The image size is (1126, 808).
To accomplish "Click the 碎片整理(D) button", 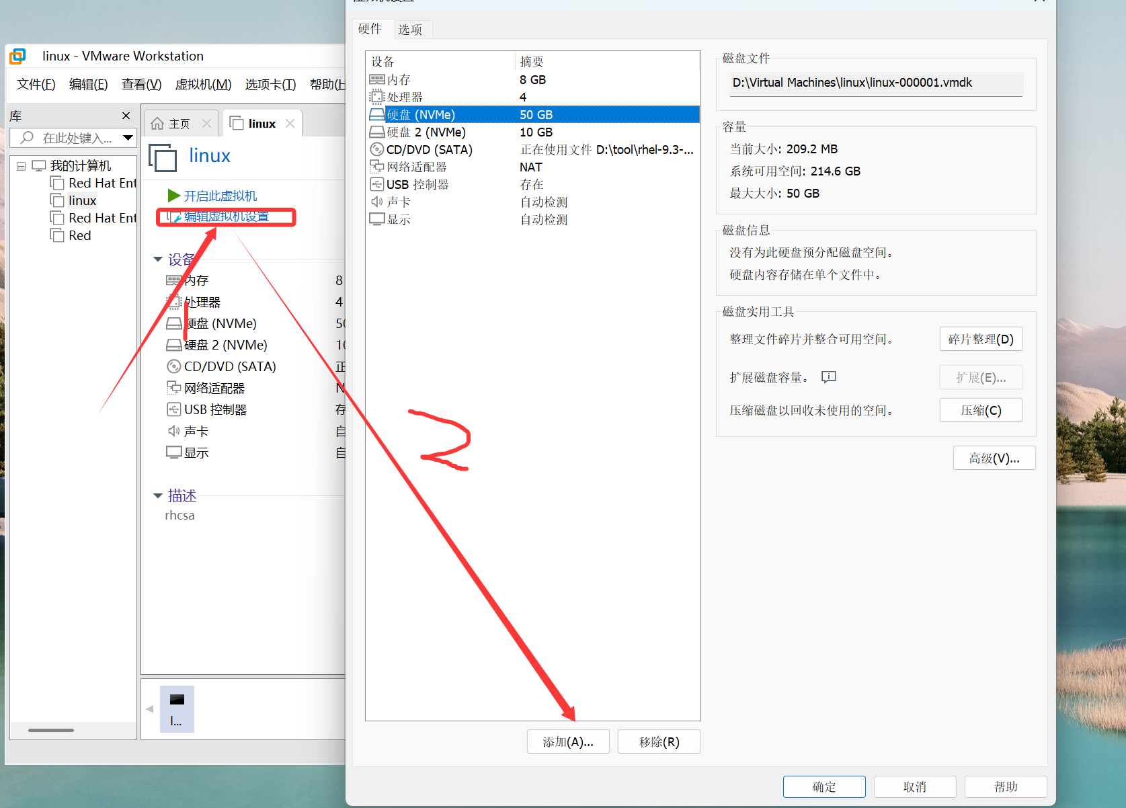I will coord(981,339).
